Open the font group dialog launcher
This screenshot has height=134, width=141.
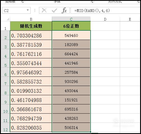point(92,2)
